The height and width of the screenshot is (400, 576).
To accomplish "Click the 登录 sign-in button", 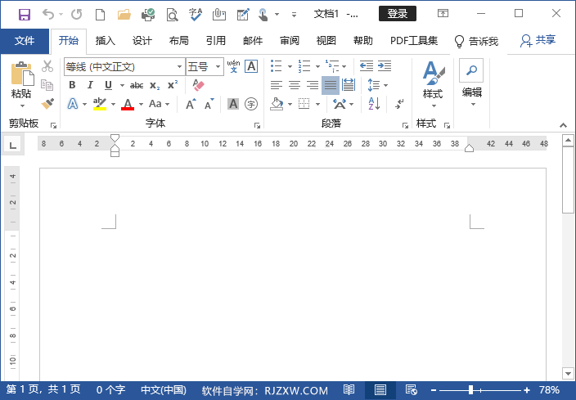I will point(398,14).
